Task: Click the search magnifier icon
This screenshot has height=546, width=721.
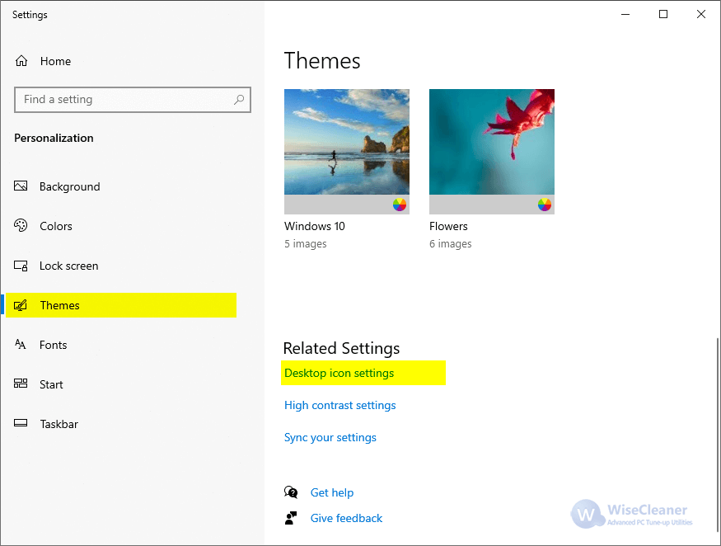Action: pyautogui.click(x=239, y=100)
